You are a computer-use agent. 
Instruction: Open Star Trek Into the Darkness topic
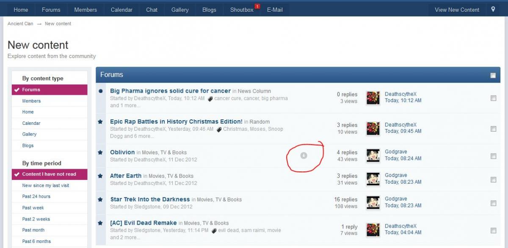tap(150, 199)
